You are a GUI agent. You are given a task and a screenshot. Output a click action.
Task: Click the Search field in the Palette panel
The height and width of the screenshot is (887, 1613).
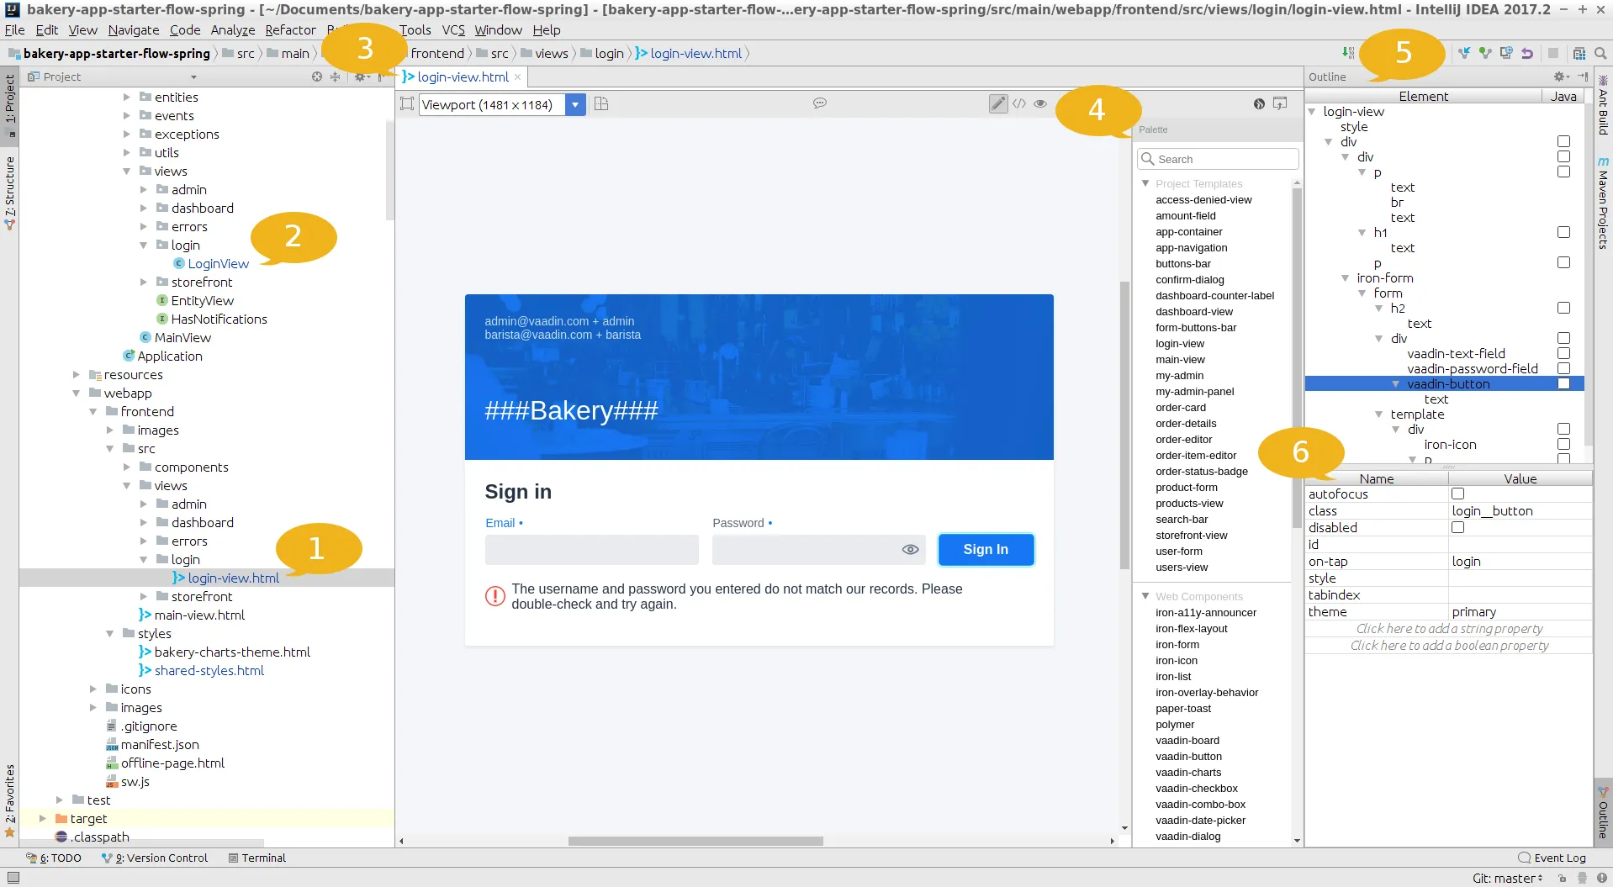tap(1218, 159)
